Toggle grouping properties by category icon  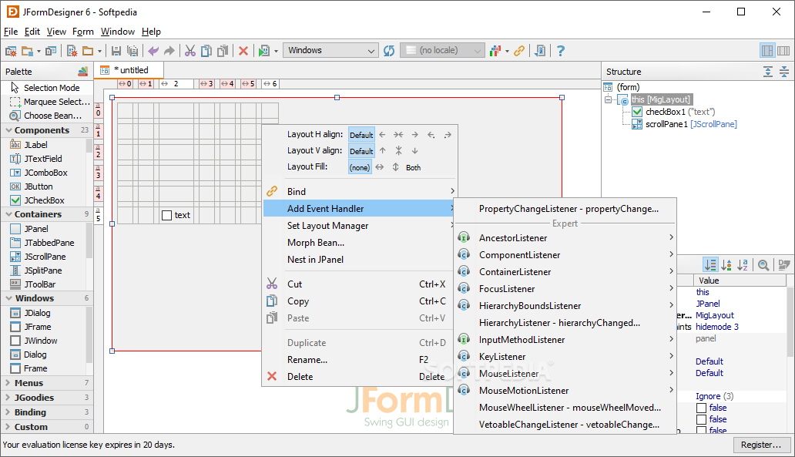[x=710, y=265]
